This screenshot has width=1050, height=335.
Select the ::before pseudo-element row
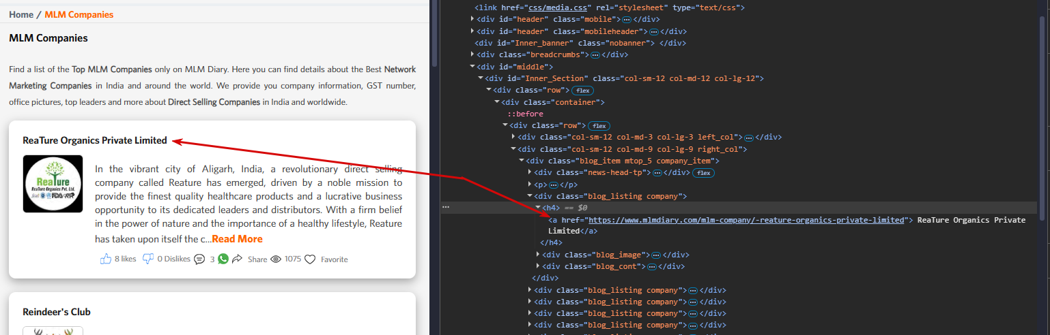(x=525, y=114)
